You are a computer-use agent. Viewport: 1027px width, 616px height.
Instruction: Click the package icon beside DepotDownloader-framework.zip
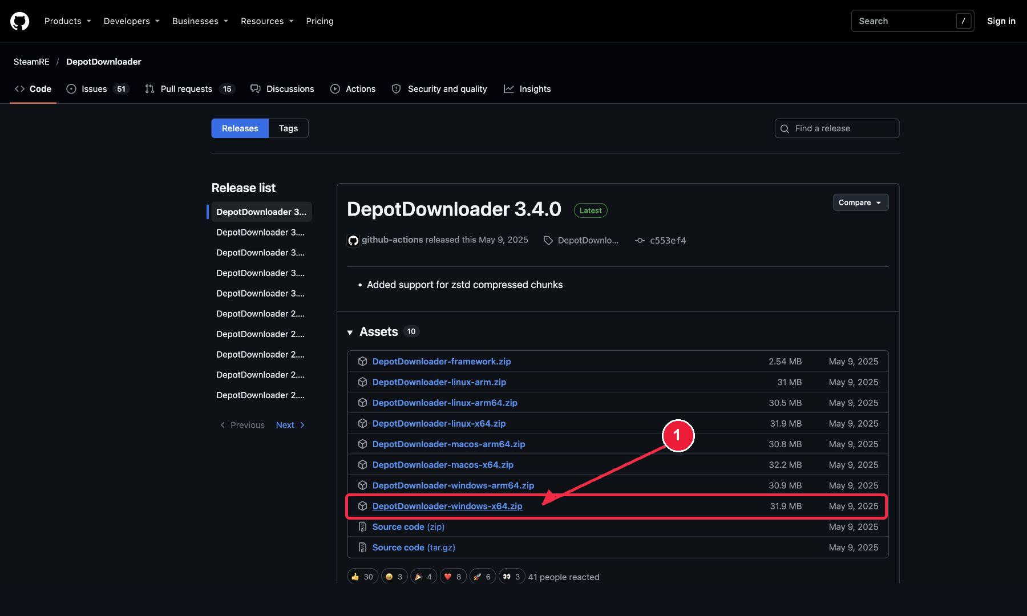(362, 362)
